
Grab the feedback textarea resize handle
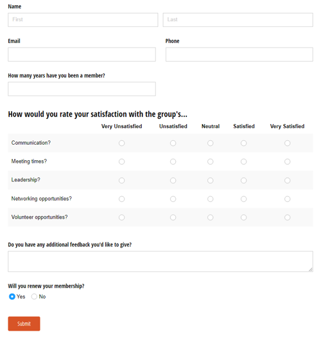click(311, 270)
